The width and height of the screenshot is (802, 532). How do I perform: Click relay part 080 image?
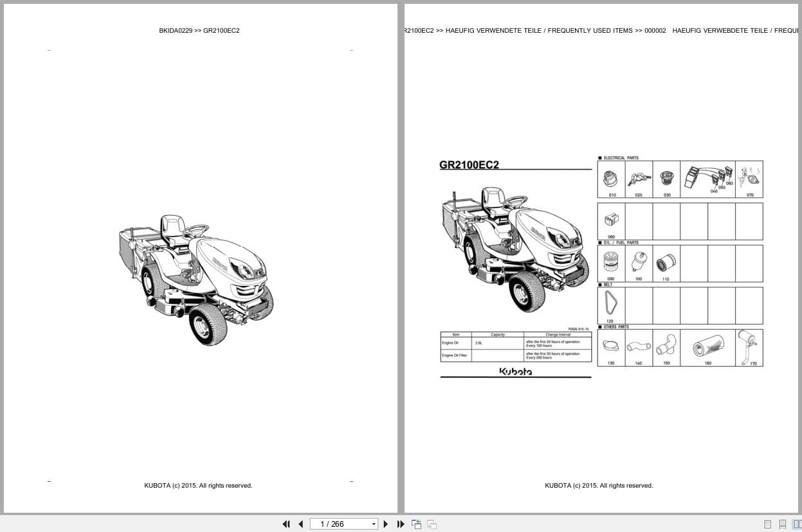coord(611,220)
